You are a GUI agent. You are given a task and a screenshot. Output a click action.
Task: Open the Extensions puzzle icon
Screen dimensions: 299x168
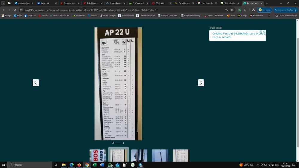pos(245,10)
